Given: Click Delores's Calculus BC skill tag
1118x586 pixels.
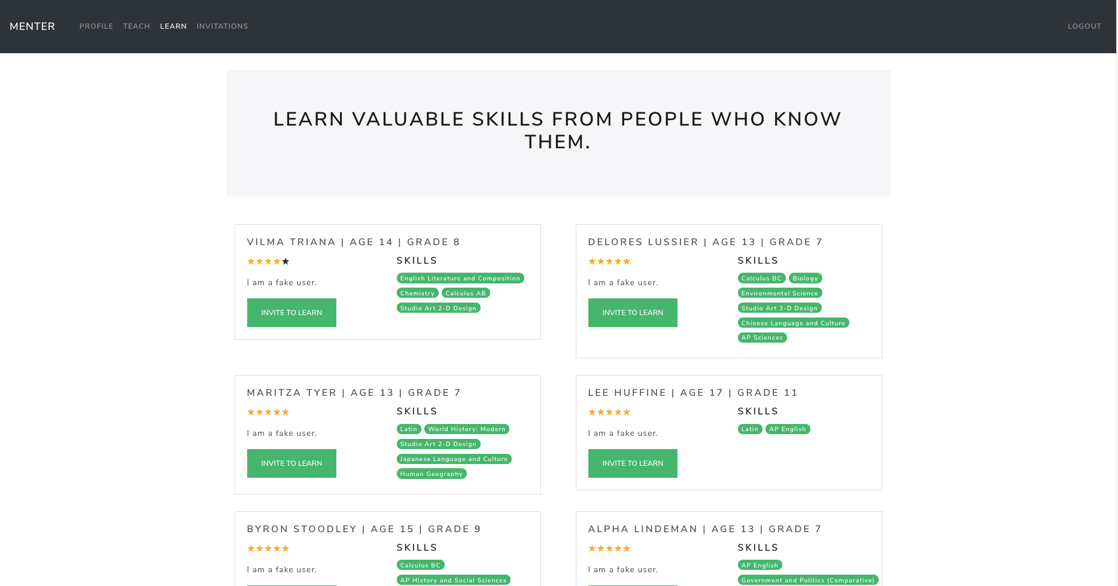Looking at the screenshot, I should click(x=761, y=278).
